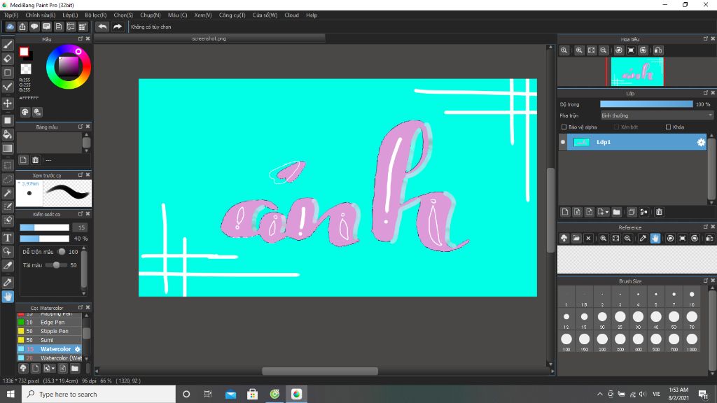Choose Sumi brush
The image size is (717, 403).
click(50, 340)
